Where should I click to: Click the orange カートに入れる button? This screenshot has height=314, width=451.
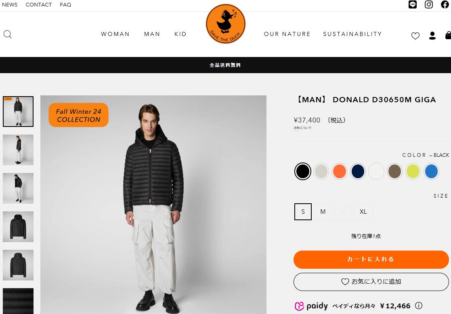371,259
